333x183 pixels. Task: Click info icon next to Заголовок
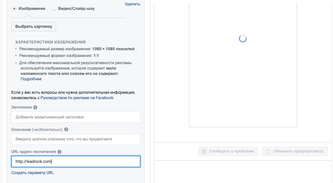coord(35,107)
